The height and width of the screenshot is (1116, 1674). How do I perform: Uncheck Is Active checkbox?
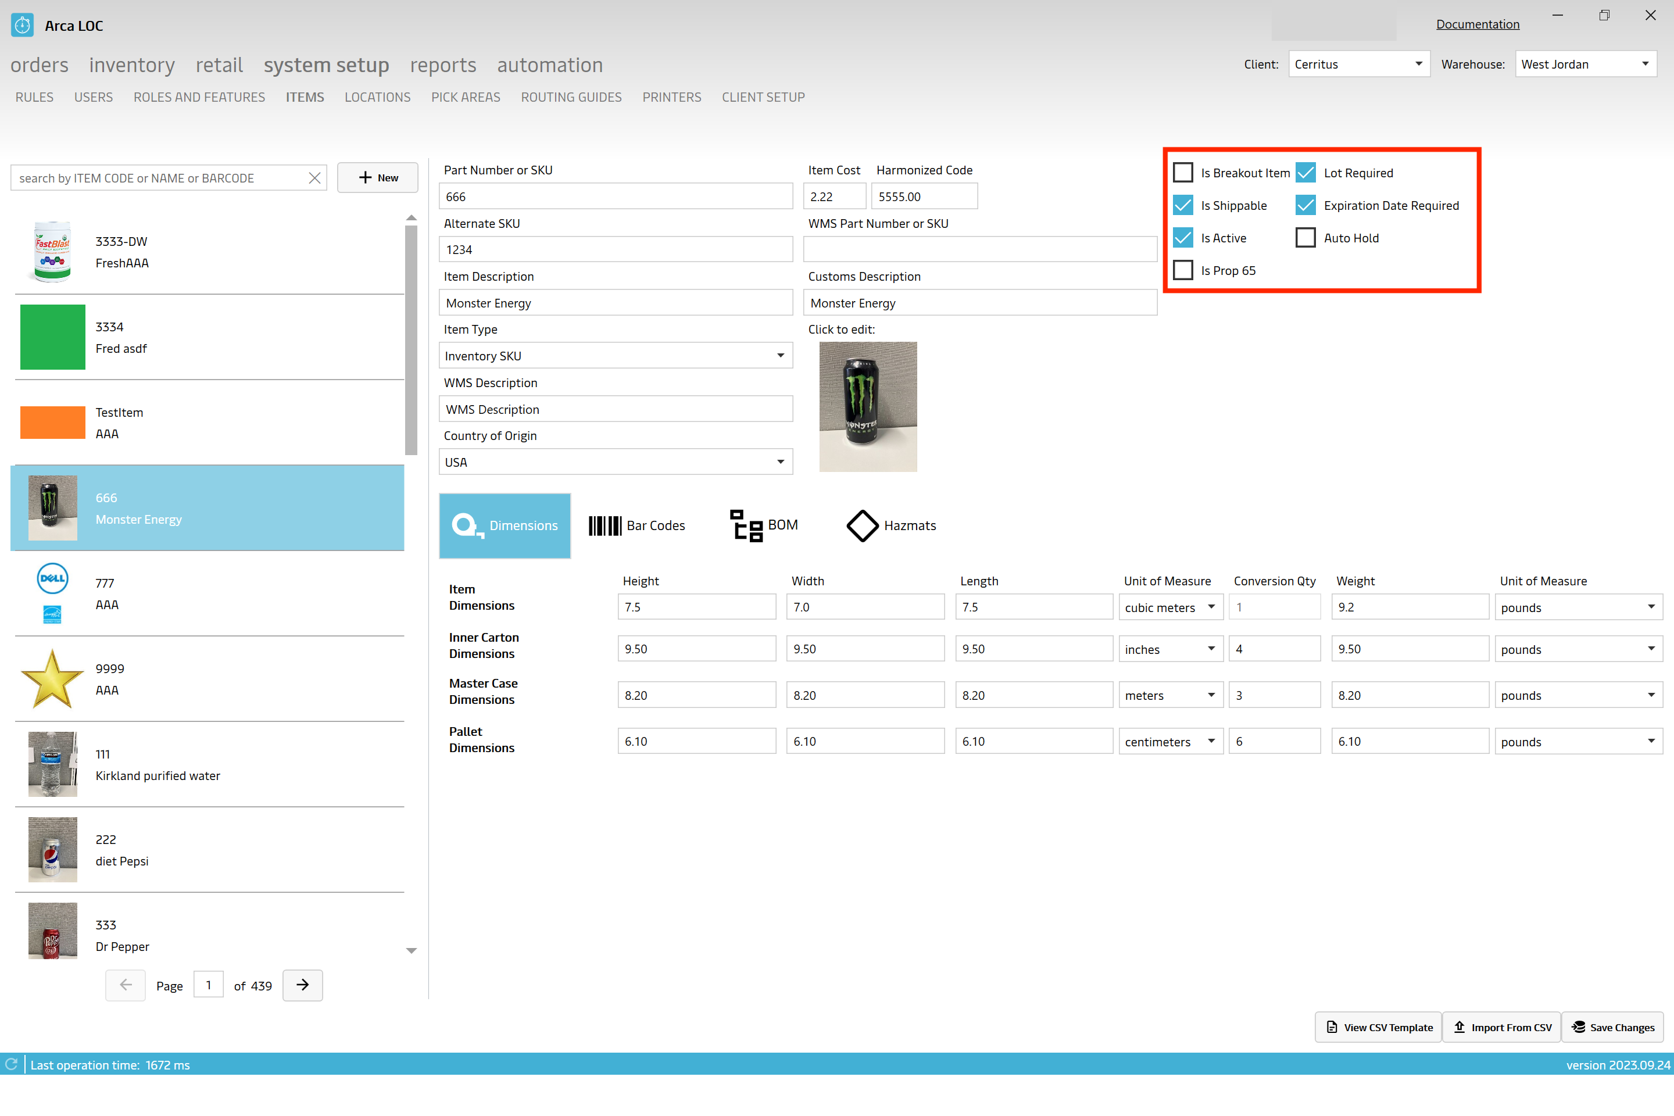1183,238
